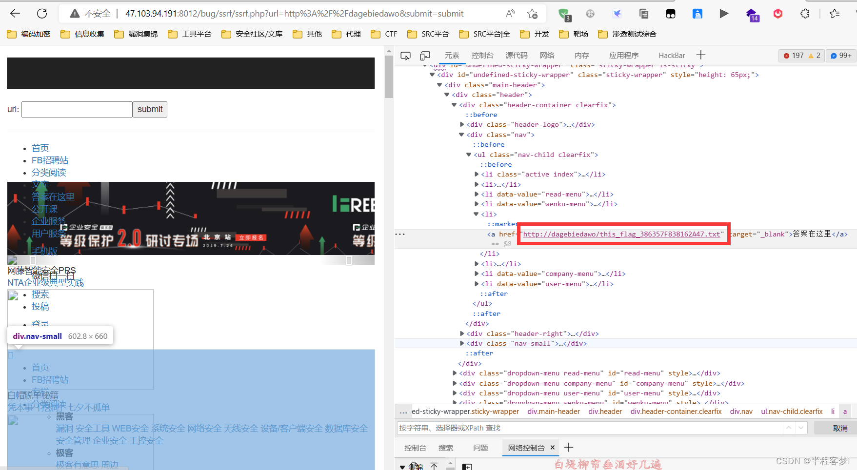
Task: Expand the li class="active index" node
Action: (x=477, y=174)
